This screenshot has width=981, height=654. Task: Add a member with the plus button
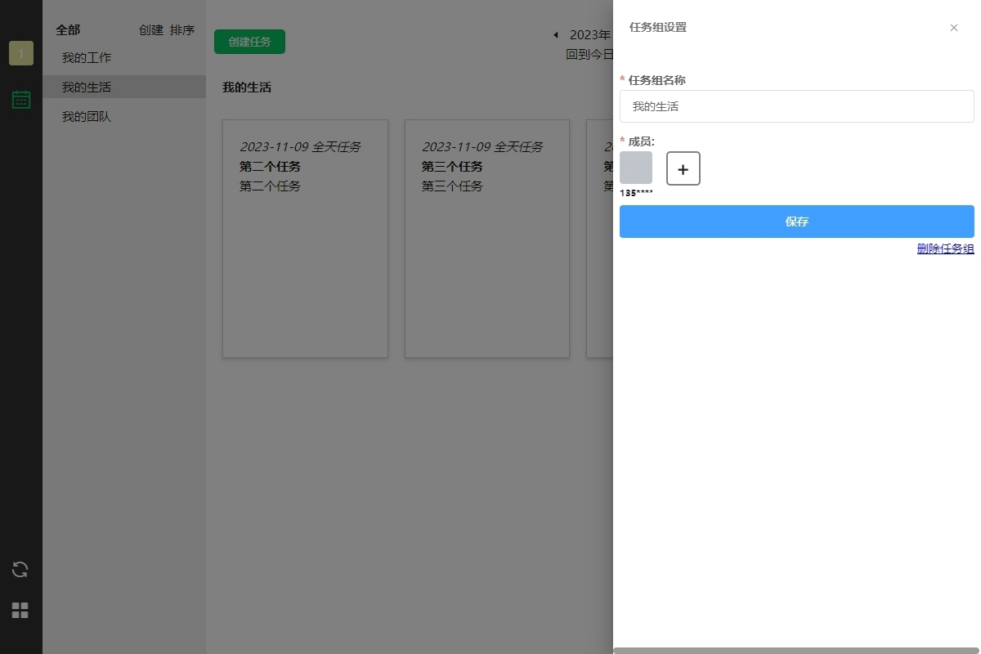click(x=683, y=168)
